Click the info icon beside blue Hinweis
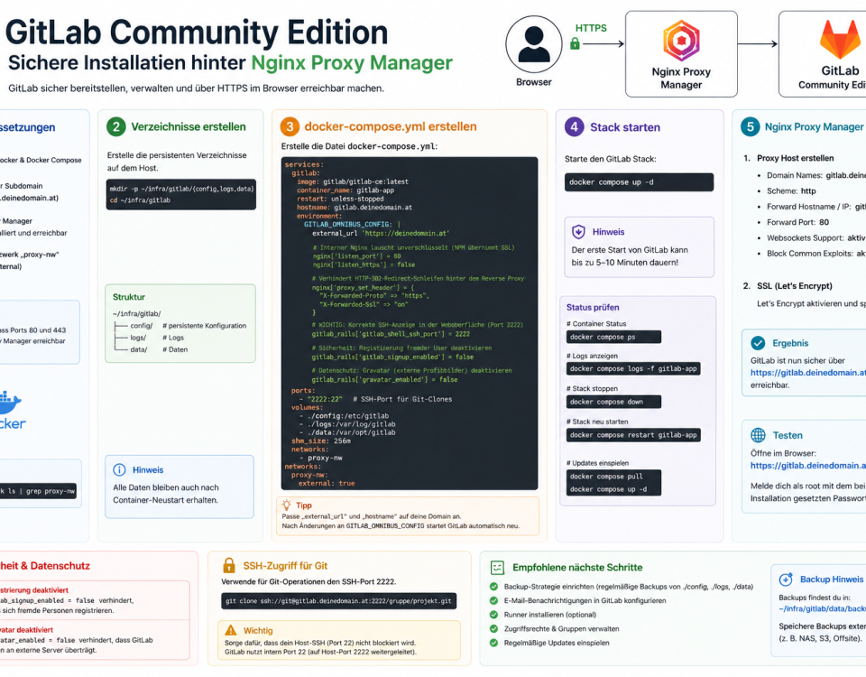Viewport: 866px width, 677px height. coord(119,469)
